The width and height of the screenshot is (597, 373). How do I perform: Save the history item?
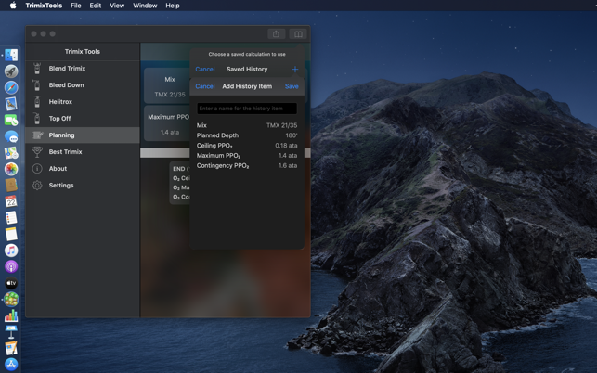(292, 86)
